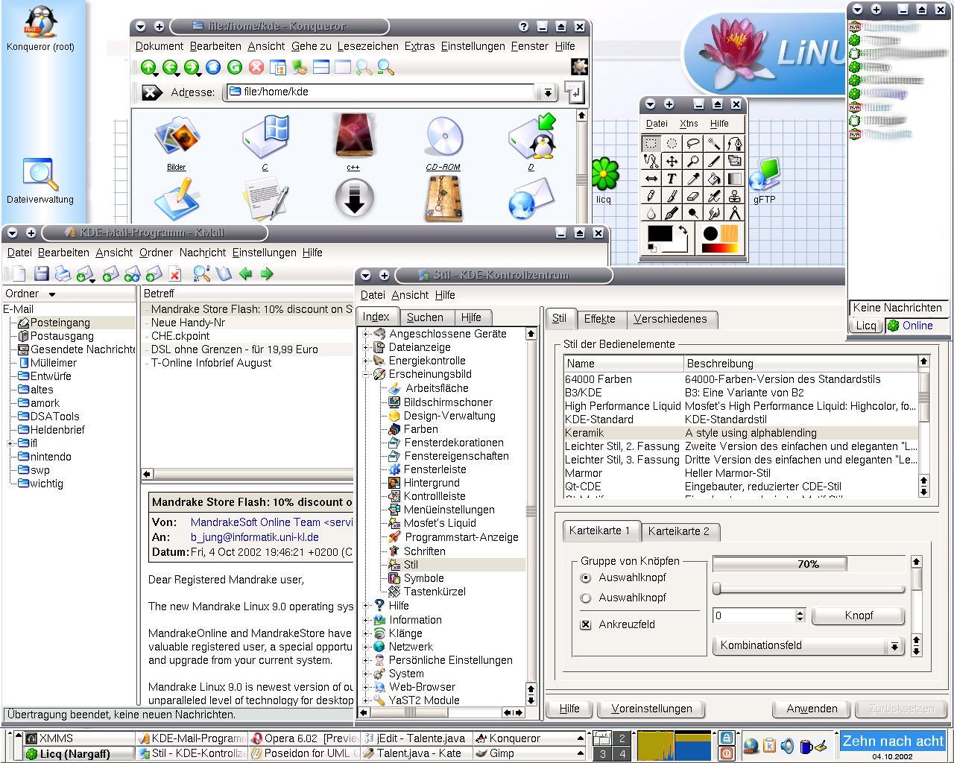Click the delete message red X in KMail
Image resolution: width=954 pixels, height=763 pixels.
pos(175,273)
